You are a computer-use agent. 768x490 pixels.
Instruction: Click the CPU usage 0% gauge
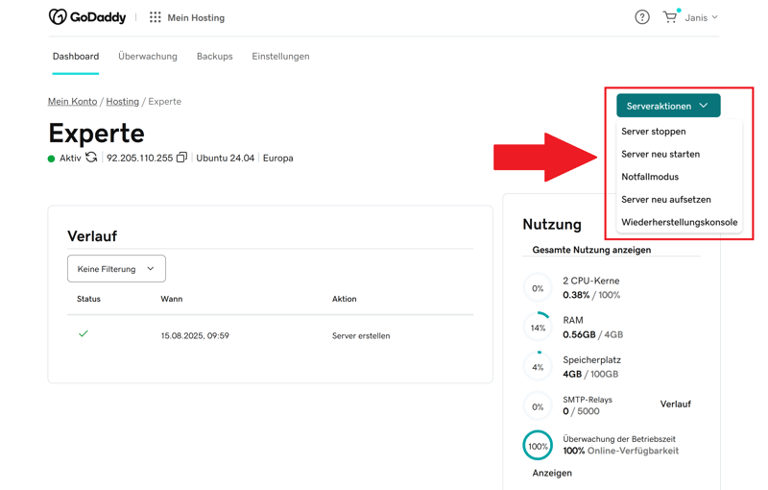pyautogui.click(x=538, y=288)
